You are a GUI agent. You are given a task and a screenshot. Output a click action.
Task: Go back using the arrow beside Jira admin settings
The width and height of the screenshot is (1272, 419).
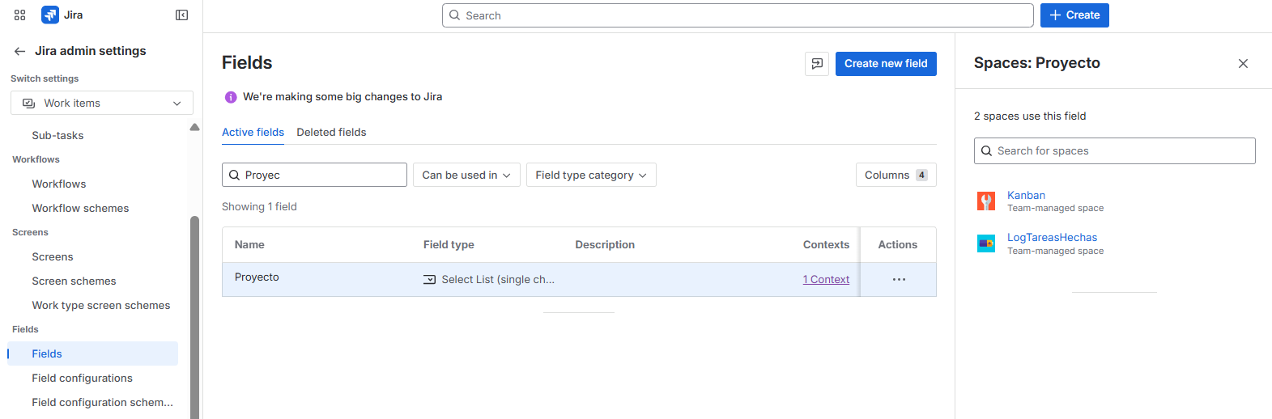coord(19,51)
